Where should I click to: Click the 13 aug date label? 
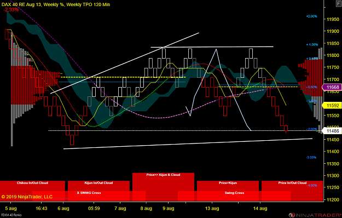click(212, 208)
